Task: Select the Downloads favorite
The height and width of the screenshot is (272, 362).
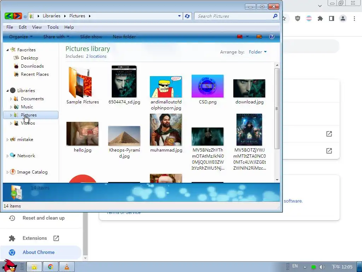Action: pyautogui.click(x=32, y=66)
